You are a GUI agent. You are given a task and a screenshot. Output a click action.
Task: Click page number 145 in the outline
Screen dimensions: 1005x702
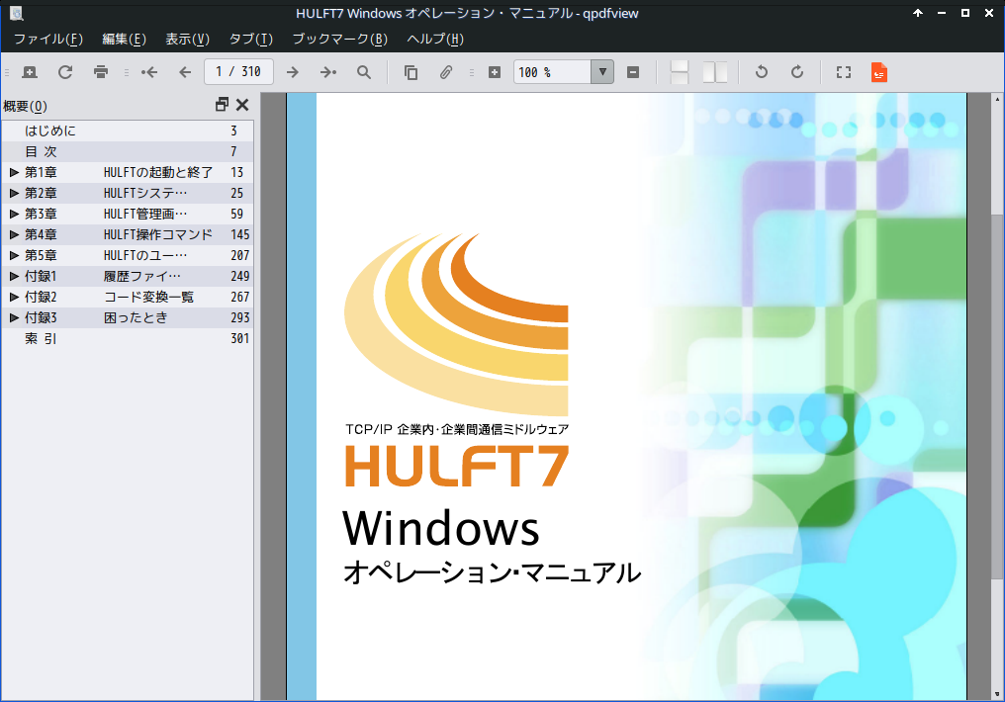point(240,235)
